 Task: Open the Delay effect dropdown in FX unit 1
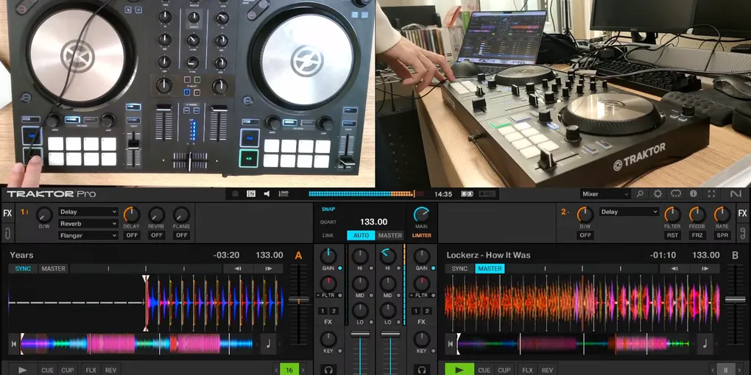point(88,212)
